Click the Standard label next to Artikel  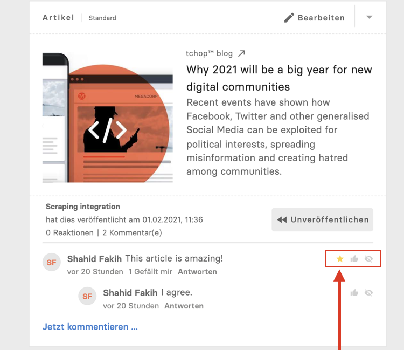click(102, 18)
